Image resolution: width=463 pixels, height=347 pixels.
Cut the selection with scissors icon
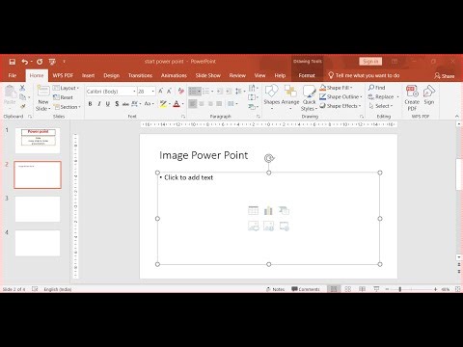coord(22,88)
